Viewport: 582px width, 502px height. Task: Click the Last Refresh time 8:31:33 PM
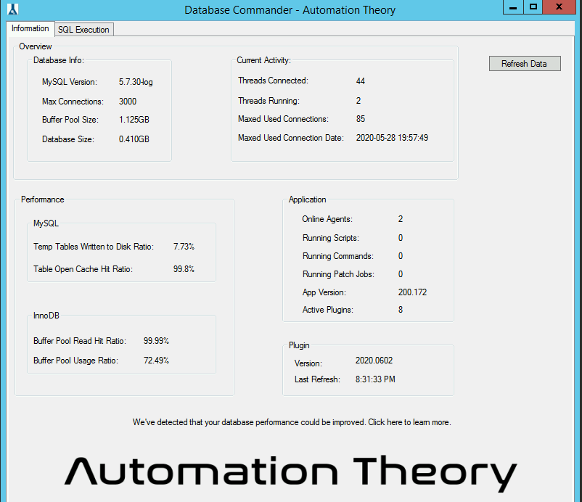pyautogui.click(x=375, y=379)
